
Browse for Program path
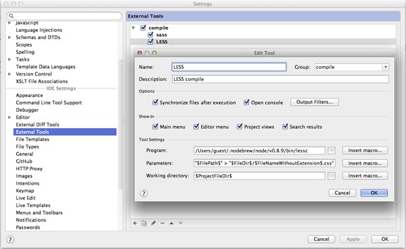point(332,150)
